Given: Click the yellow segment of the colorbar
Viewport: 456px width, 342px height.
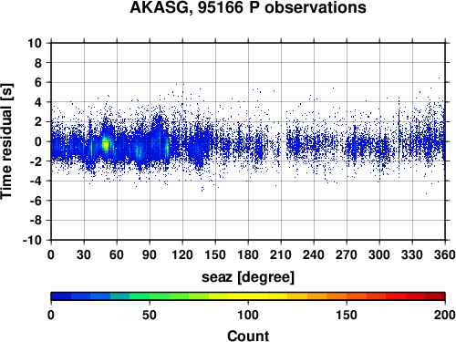Looking at the screenshot, I should pos(248,296).
